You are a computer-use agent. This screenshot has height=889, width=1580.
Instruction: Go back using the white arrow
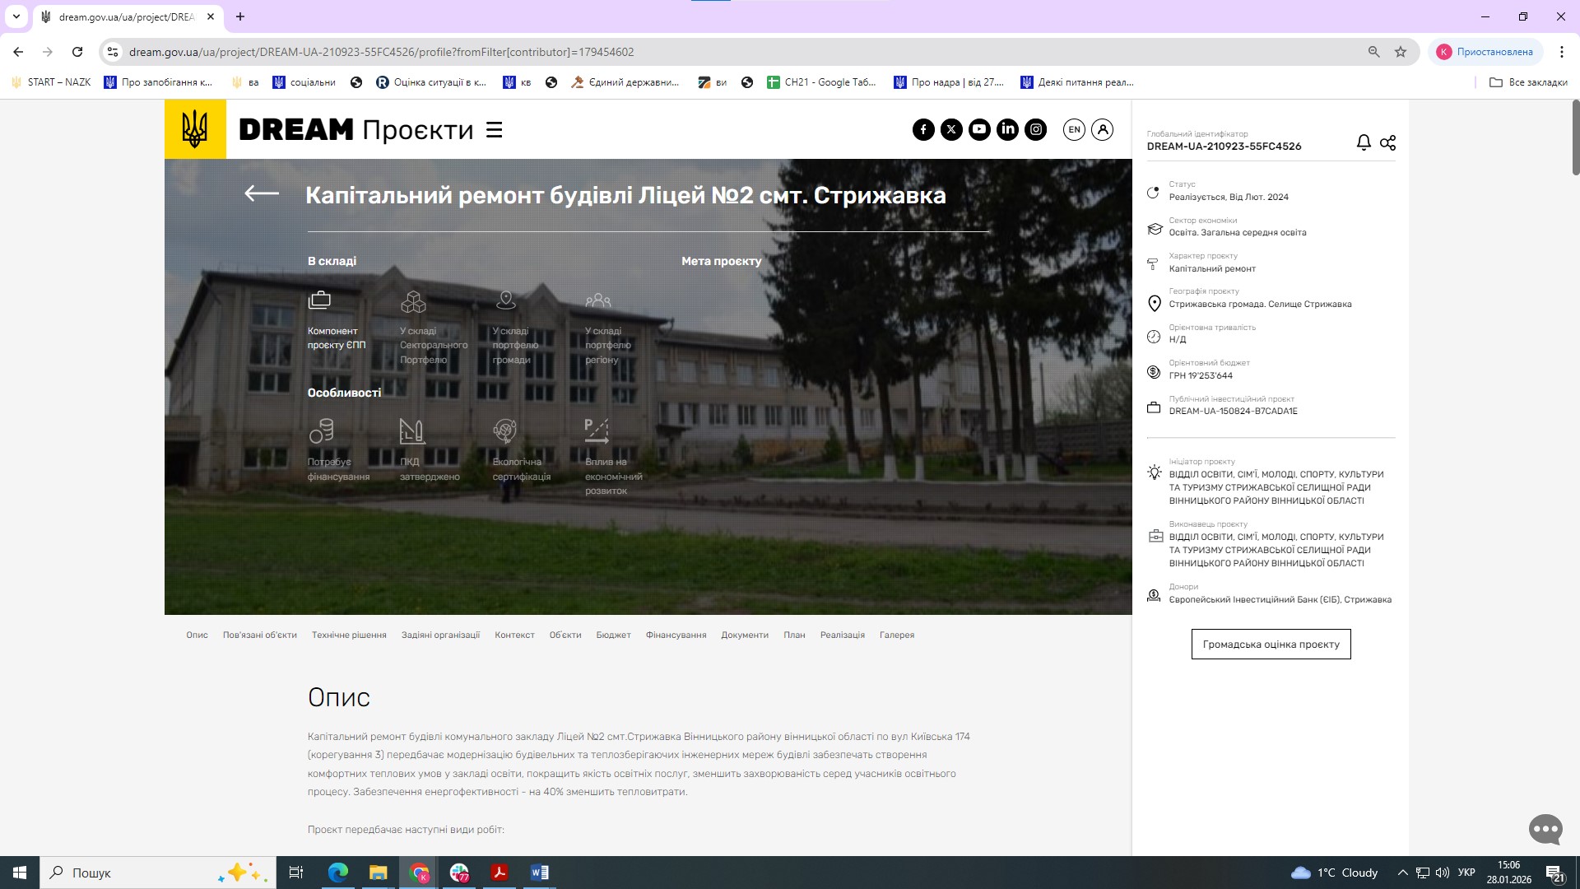click(x=262, y=193)
